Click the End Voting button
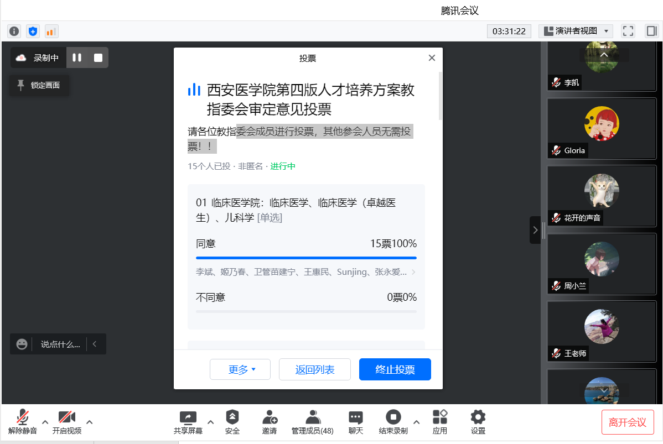Viewport: 663px width, 444px height. coord(395,370)
